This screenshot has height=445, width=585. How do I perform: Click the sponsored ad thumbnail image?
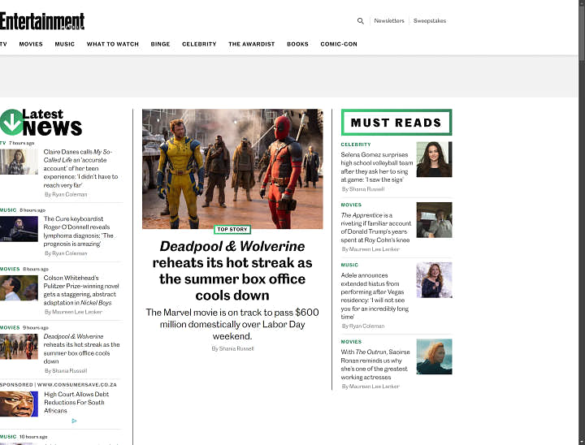click(19, 404)
